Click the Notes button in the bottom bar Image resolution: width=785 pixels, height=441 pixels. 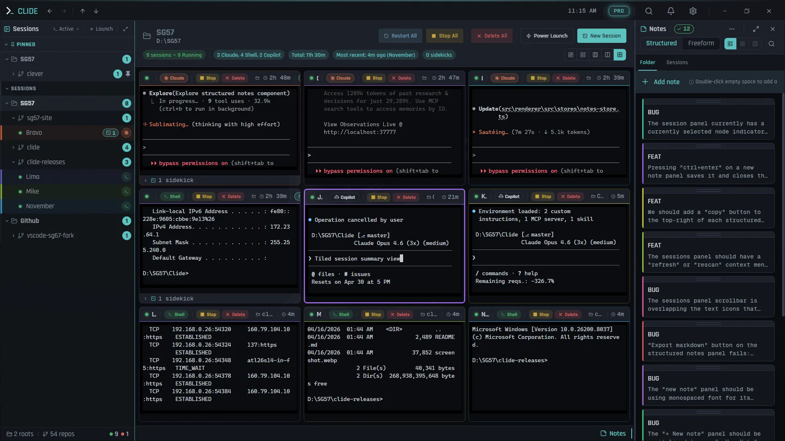pyautogui.click(x=613, y=434)
